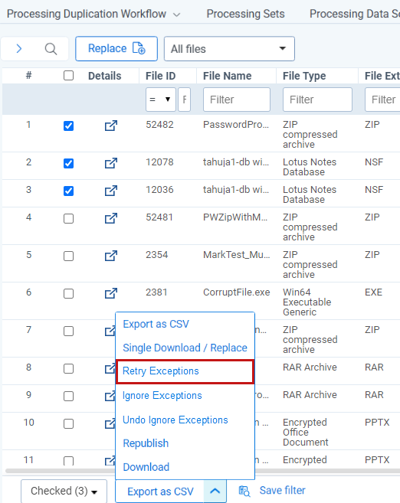Sort by File ID column header
This screenshot has height=503, width=400.
pos(160,76)
